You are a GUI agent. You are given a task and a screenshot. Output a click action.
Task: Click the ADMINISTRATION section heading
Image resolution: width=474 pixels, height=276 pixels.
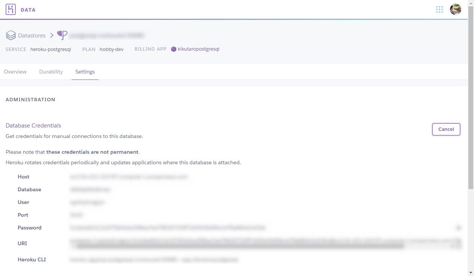coord(30,99)
